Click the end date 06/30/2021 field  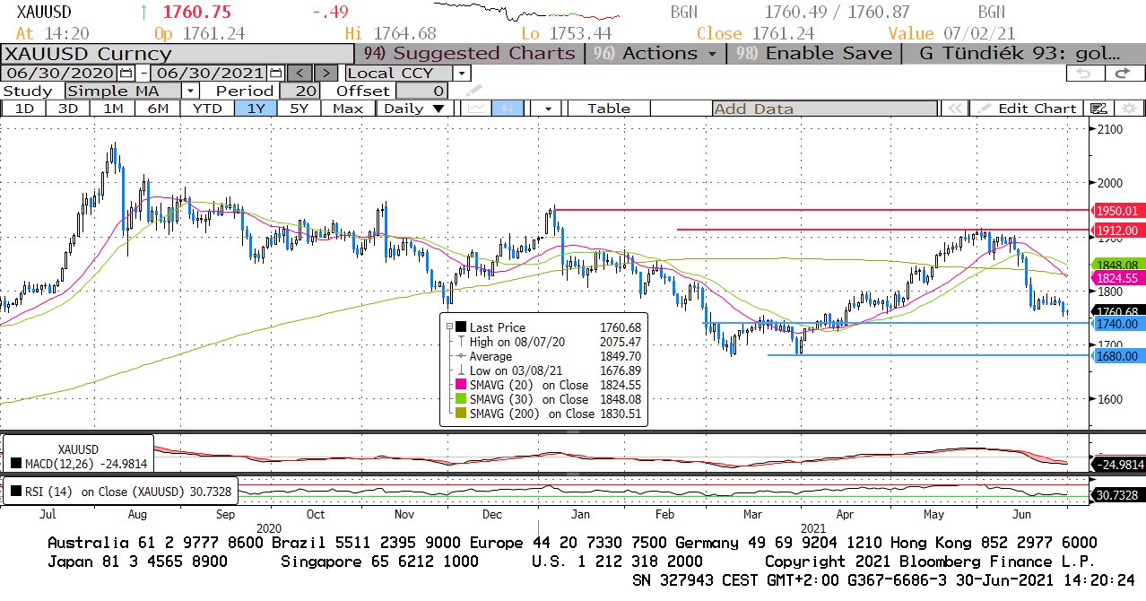pyautogui.click(x=211, y=73)
